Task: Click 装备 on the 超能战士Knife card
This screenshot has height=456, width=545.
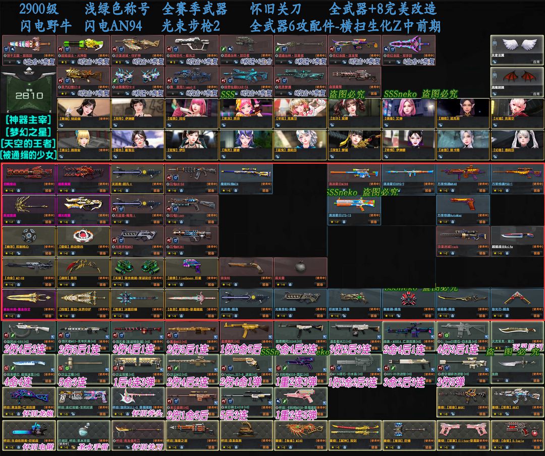Action: [x=536, y=253]
